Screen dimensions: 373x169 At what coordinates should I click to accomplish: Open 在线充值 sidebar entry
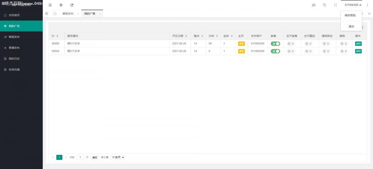(x=21, y=70)
